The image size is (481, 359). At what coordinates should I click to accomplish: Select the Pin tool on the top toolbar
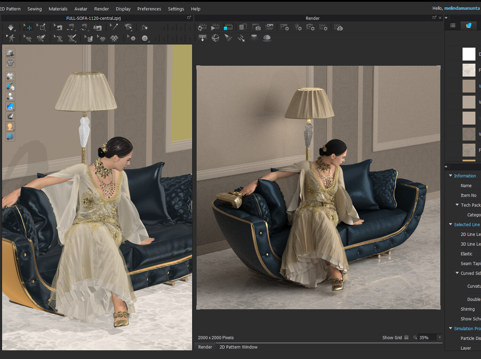[x=114, y=27]
